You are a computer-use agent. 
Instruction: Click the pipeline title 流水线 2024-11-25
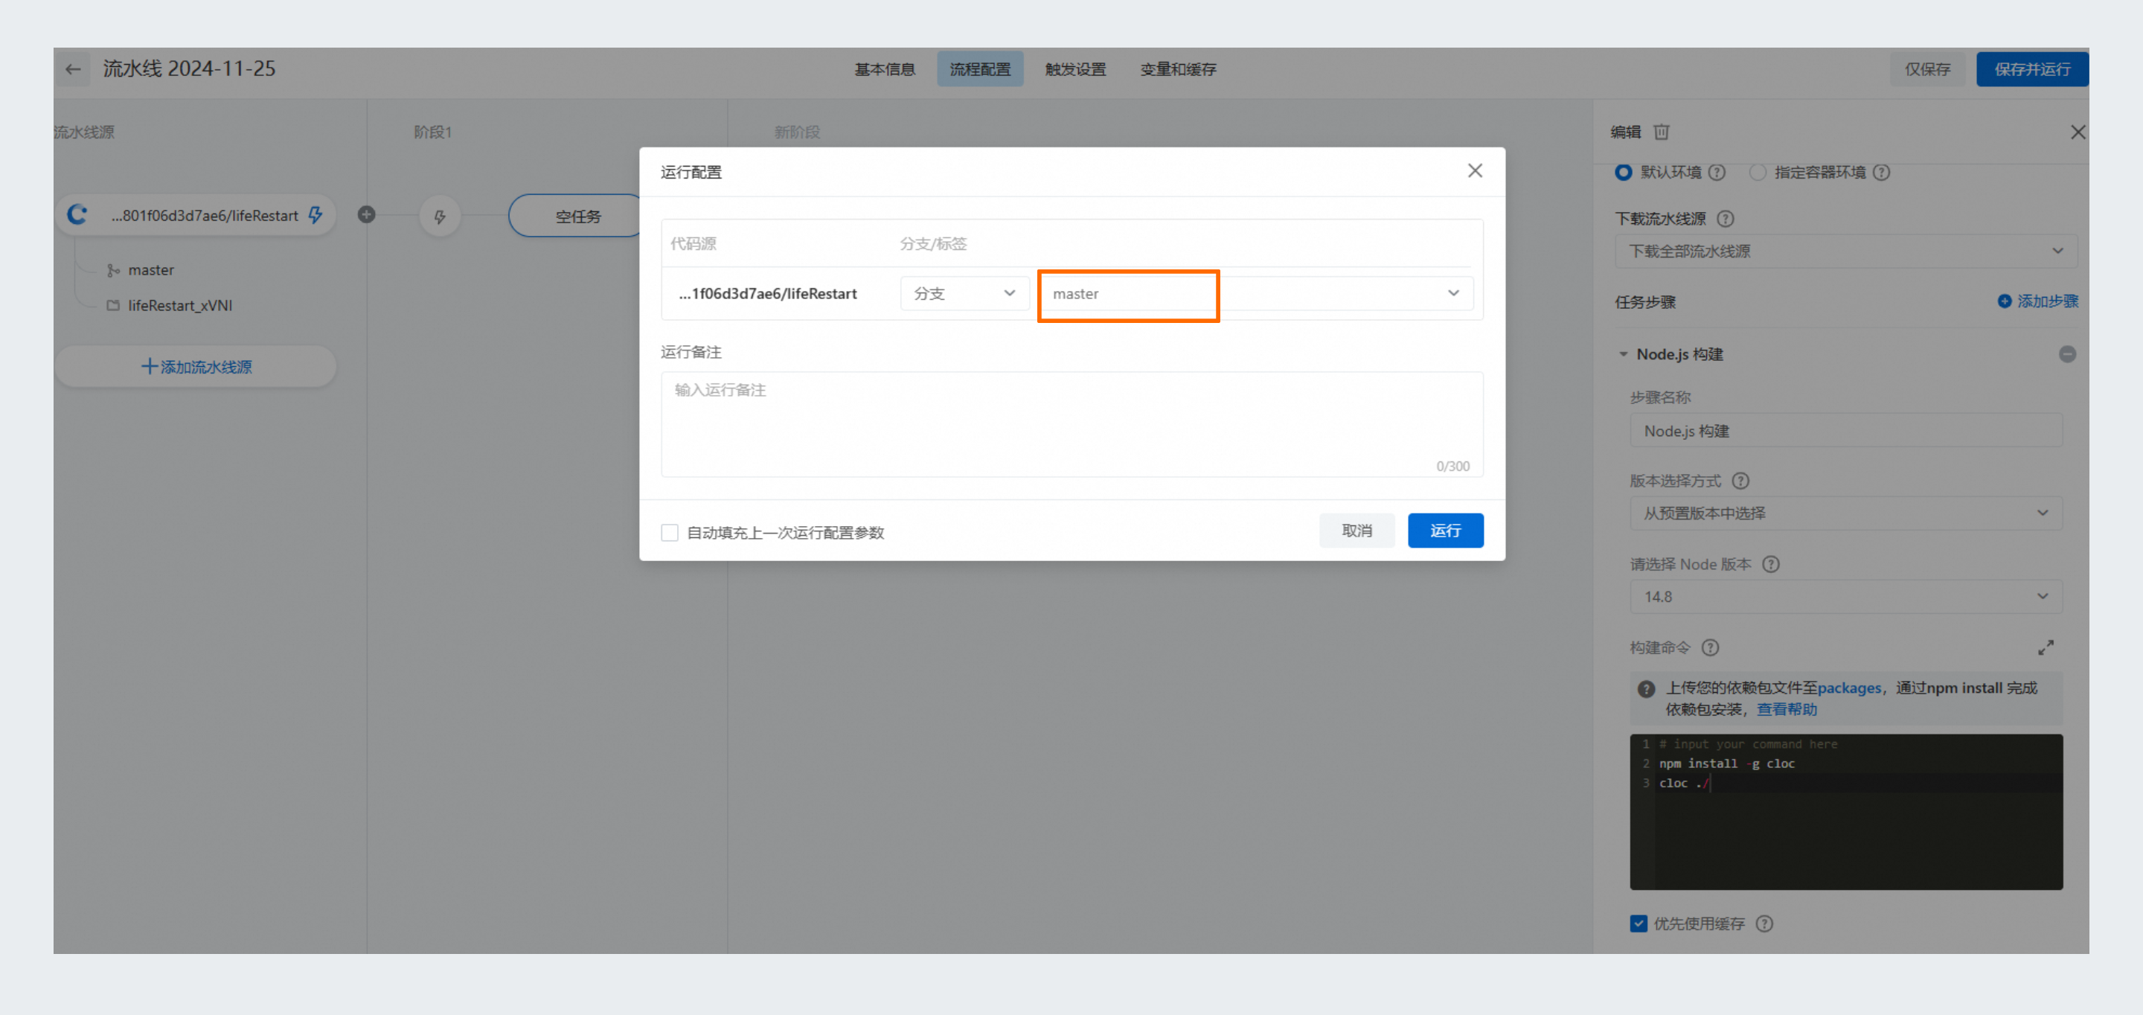[x=189, y=69]
